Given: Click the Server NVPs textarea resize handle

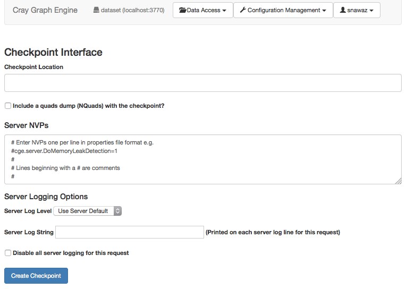Looking at the screenshot, I should (398, 181).
